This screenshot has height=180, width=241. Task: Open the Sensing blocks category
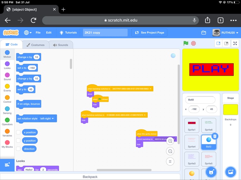7,110
